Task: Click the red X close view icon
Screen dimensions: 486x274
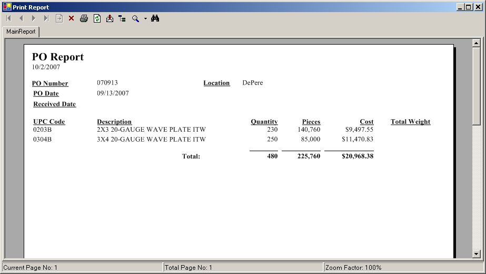Action: (71, 18)
